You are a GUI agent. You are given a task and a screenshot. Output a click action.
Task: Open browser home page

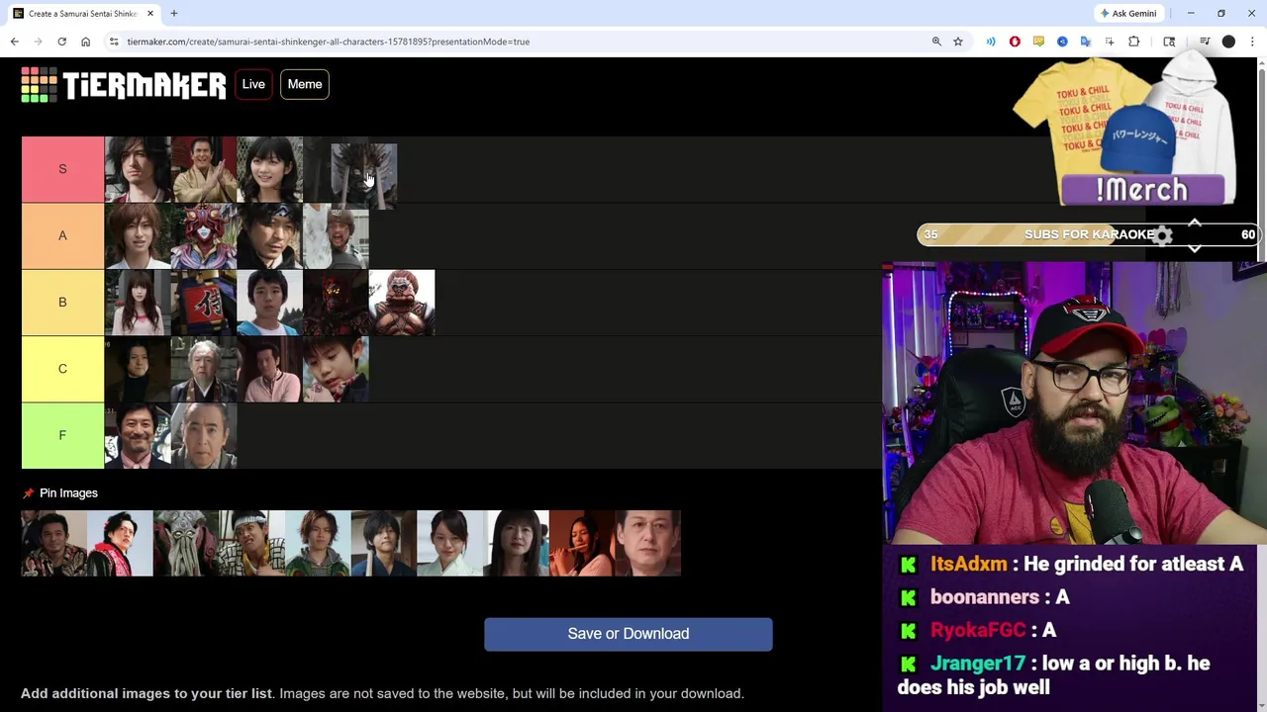point(85,42)
